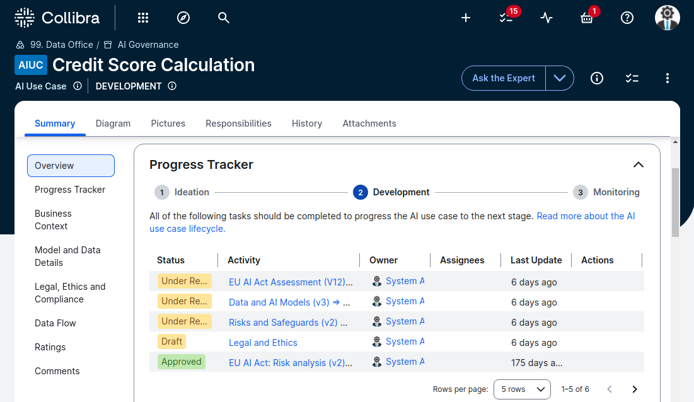Open tasks list with 15 badge
694x402 pixels.
pyautogui.click(x=506, y=18)
